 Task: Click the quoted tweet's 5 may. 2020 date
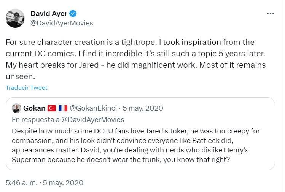pos(142,108)
